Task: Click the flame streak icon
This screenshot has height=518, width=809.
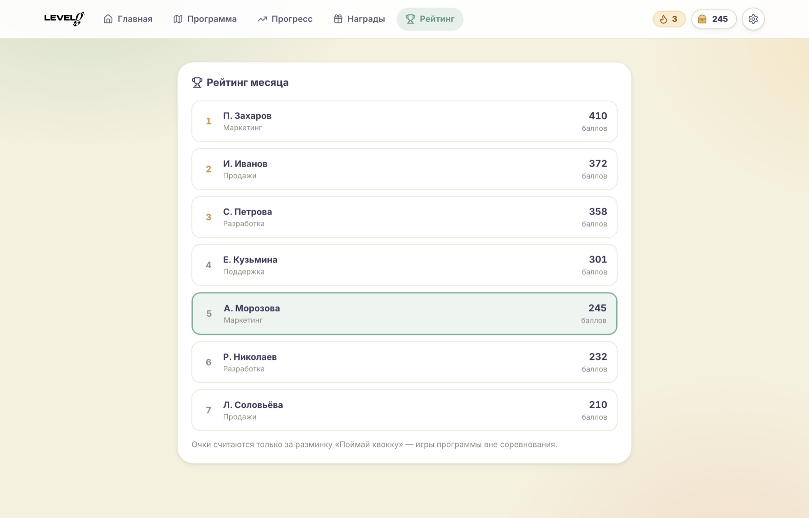Action: point(663,19)
